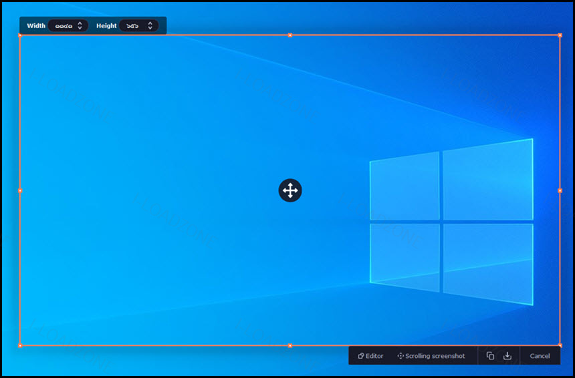The image size is (575, 378).
Task: Save the screenshot with the download icon
Action: (507, 356)
